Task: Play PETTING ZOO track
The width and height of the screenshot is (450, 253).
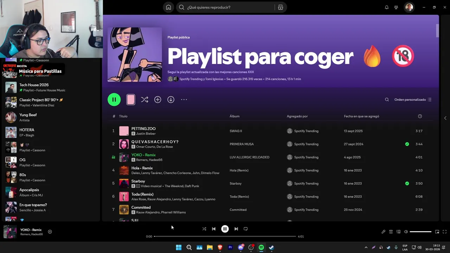Action: click(143, 129)
